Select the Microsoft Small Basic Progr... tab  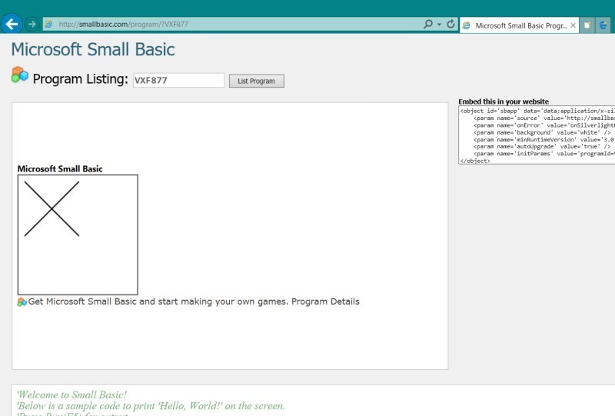point(518,25)
